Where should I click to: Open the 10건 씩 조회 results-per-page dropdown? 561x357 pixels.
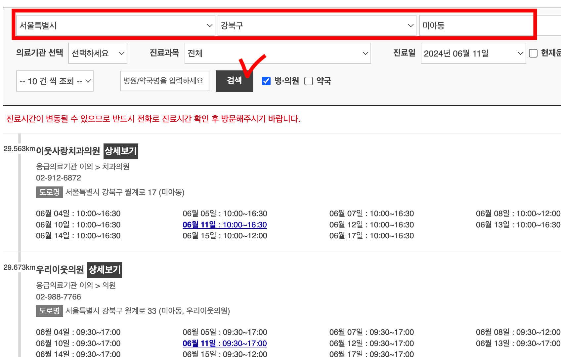(x=55, y=81)
